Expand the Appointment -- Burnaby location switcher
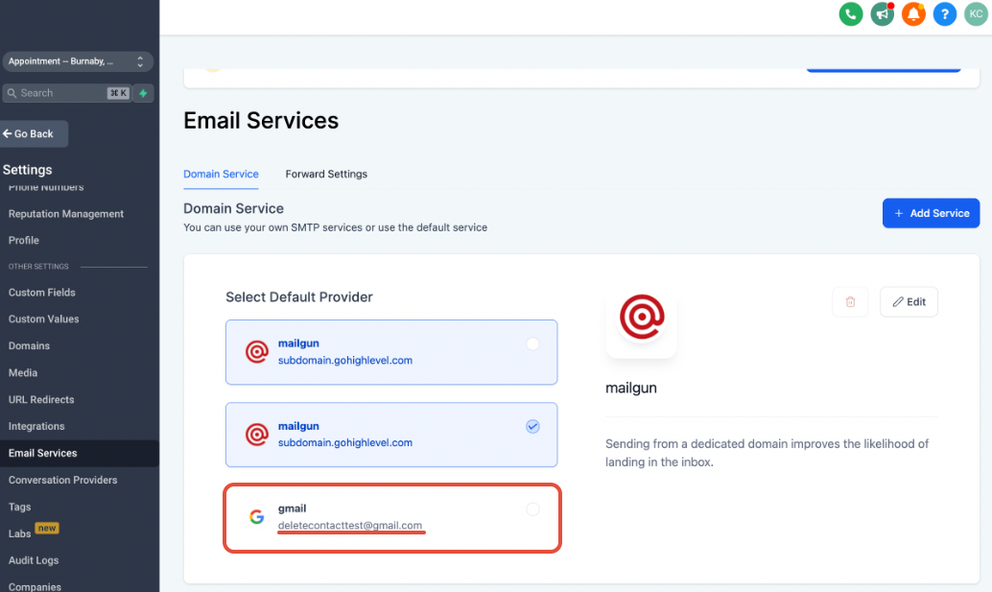 77,61
